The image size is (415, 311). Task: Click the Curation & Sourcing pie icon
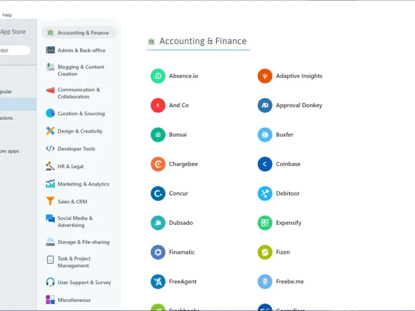50,113
